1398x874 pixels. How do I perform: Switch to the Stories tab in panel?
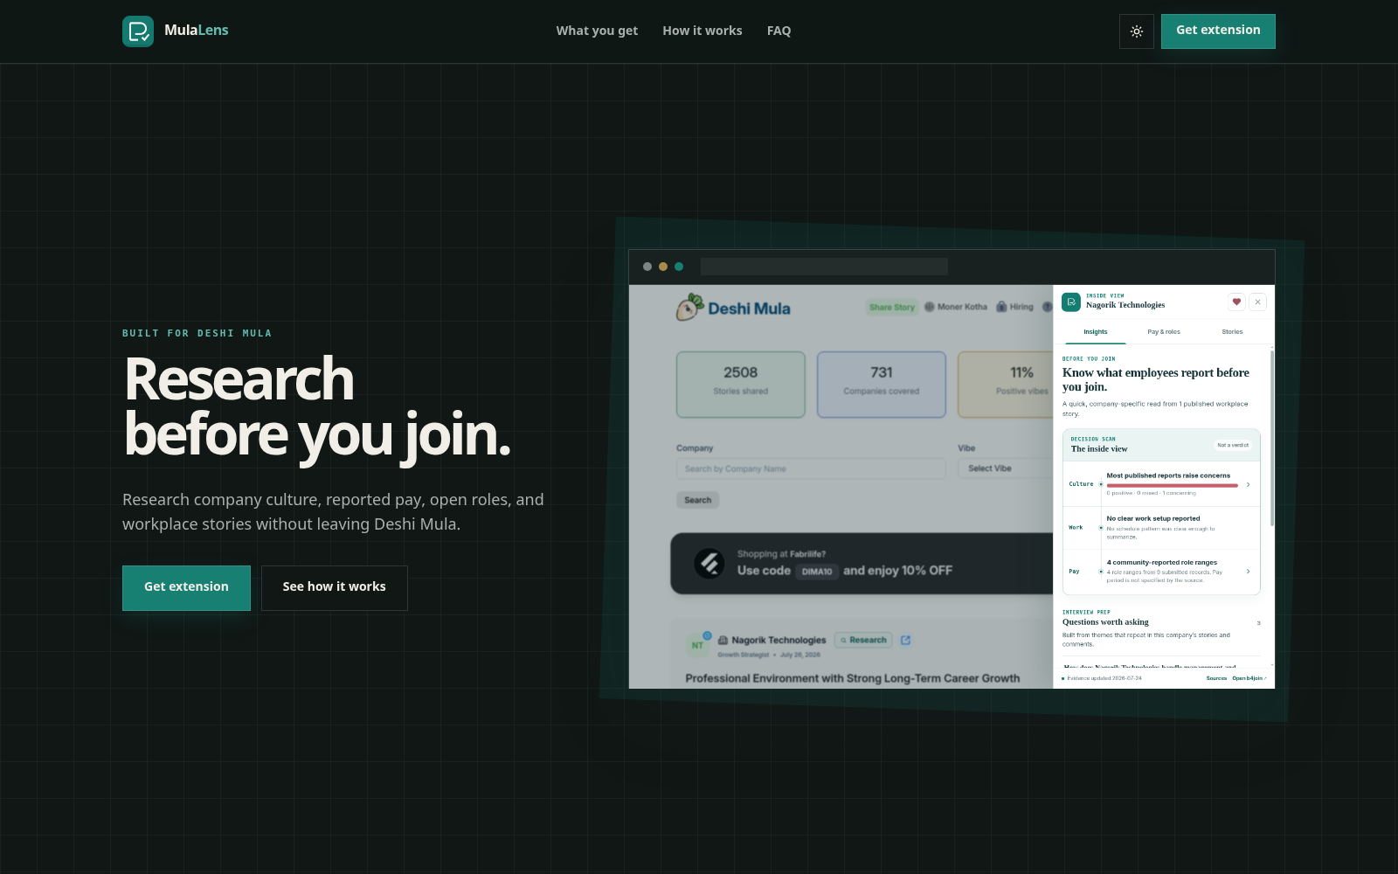click(x=1232, y=332)
